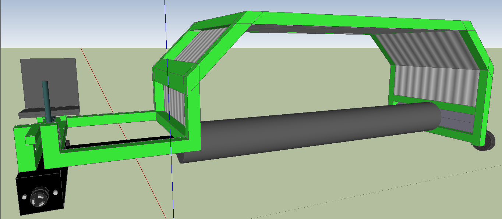
Task: Click the right bolt on the black box
Action: pos(55,192)
